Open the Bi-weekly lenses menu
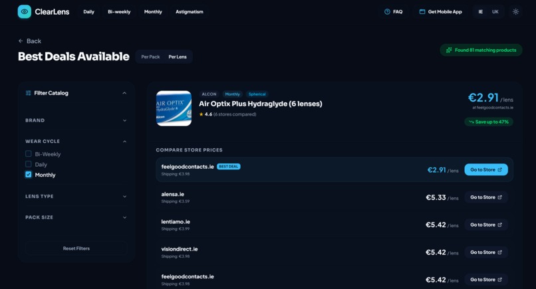Screen dimensions: 536x289 coord(119,11)
